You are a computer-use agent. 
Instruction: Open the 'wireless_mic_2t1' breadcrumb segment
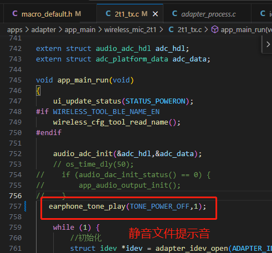click(130, 30)
